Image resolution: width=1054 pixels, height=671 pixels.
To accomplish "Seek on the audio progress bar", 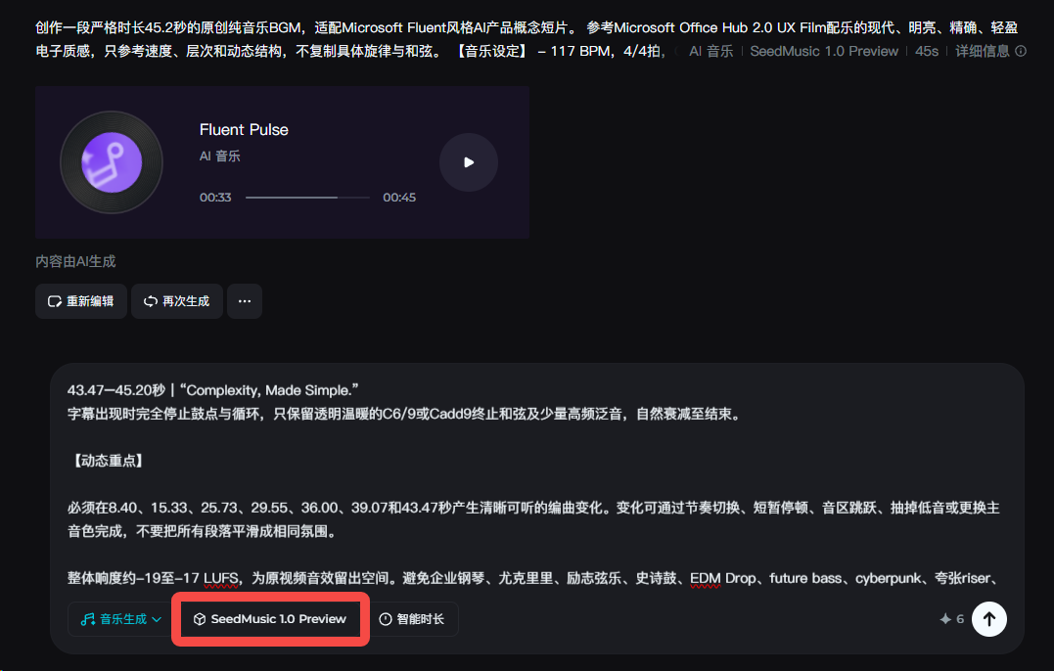I will pyautogui.click(x=307, y=198).
